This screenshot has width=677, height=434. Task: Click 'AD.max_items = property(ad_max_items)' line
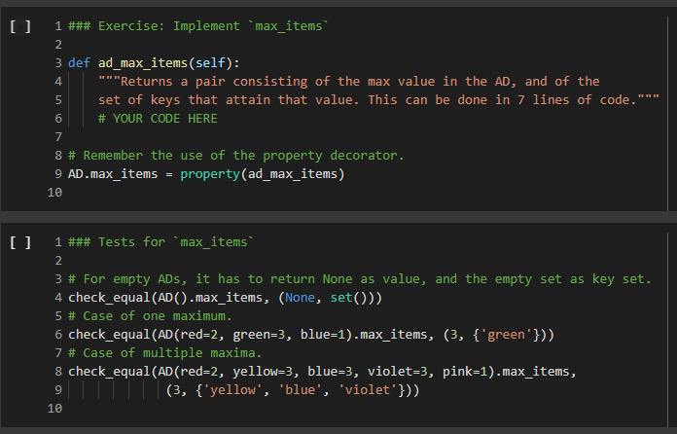click(x=206, y=174)
